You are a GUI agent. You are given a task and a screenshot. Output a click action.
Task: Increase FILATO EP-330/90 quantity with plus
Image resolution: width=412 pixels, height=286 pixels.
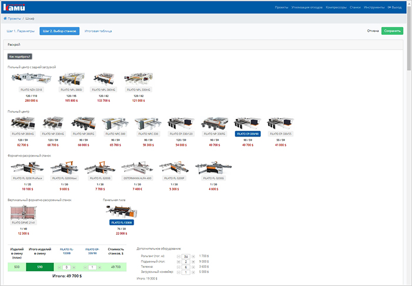99,267
